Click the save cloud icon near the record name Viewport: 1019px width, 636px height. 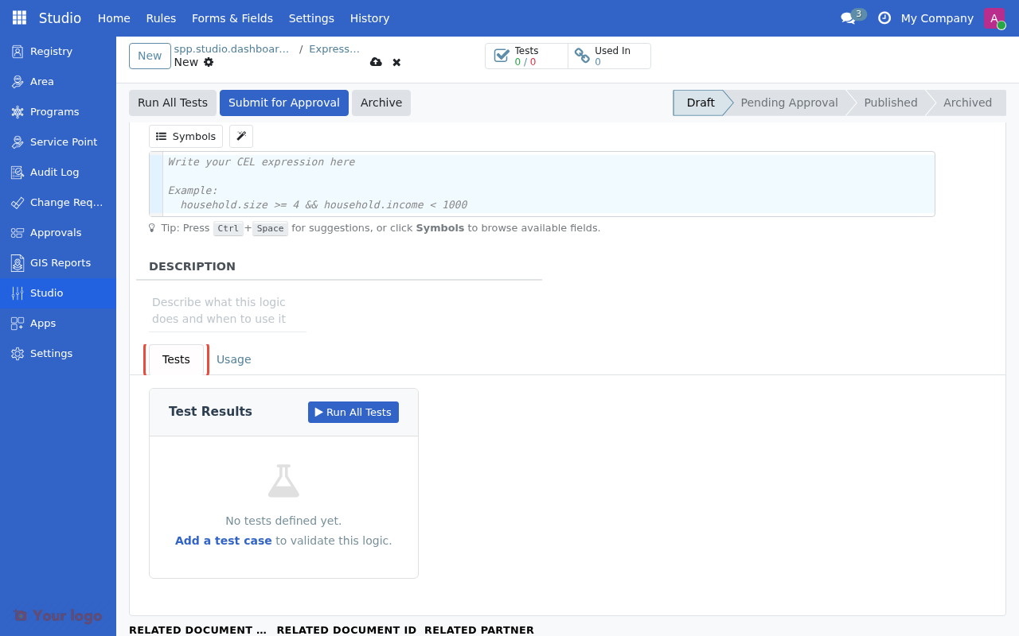376,61
